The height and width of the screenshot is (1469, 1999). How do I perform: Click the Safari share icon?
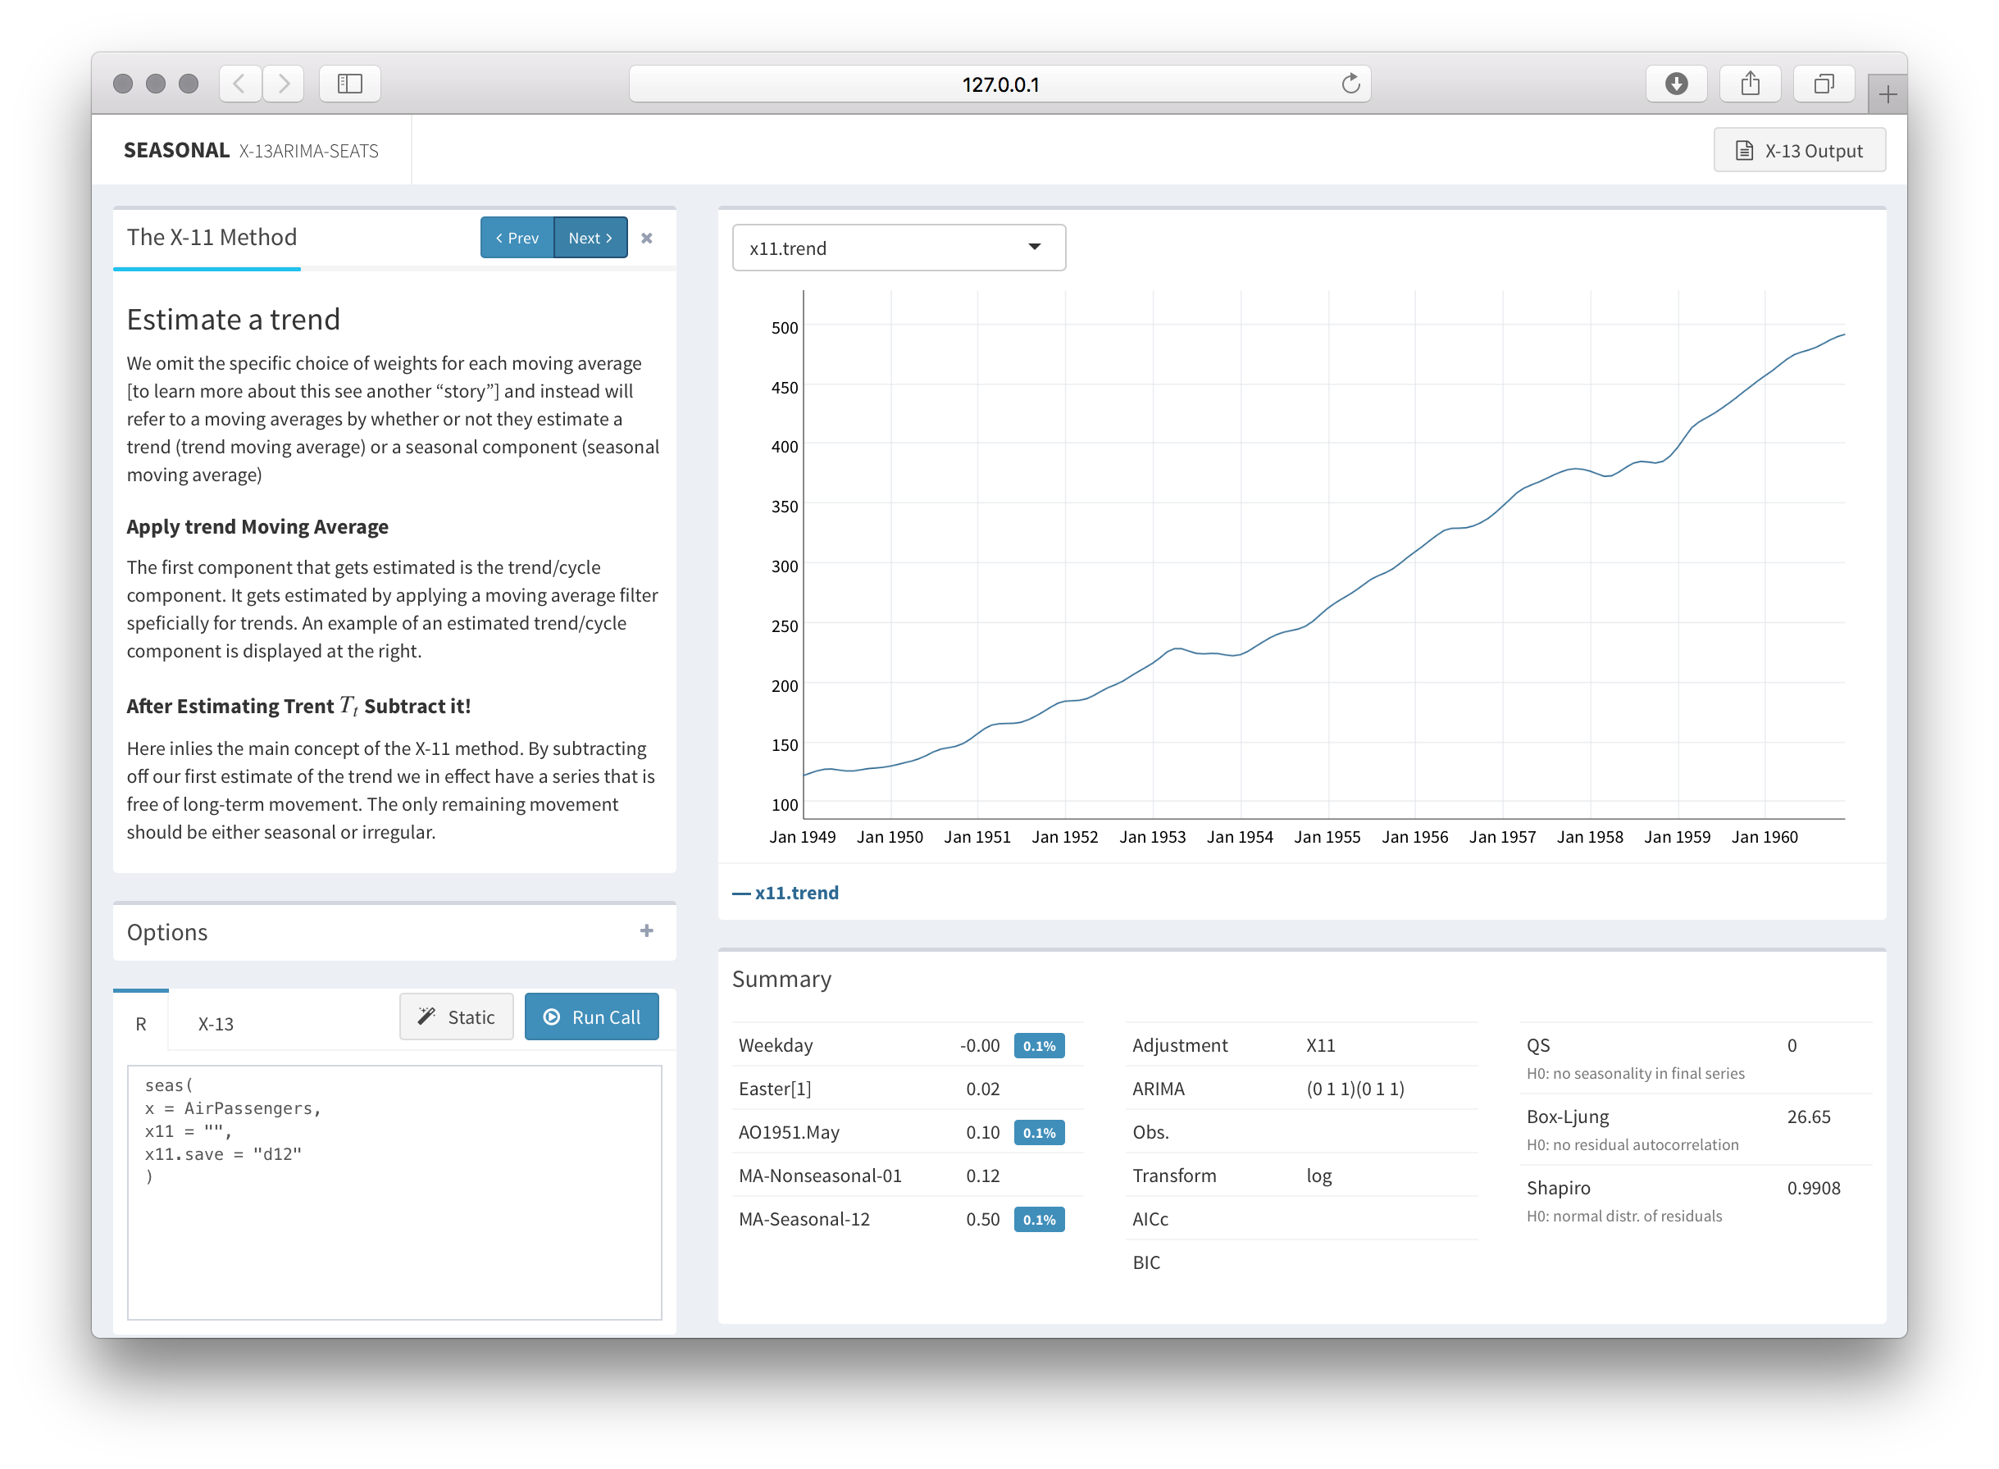[x=1749, y=84]
